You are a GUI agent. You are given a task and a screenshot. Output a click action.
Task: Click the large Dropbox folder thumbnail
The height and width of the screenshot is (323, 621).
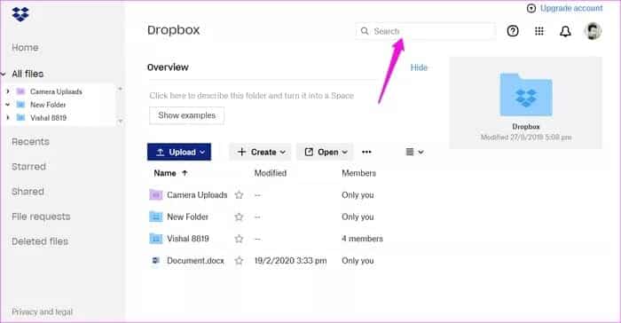point(525,95)
